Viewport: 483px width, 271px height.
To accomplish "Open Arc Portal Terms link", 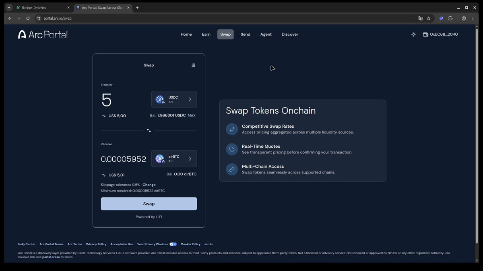I will click(52, 244).
